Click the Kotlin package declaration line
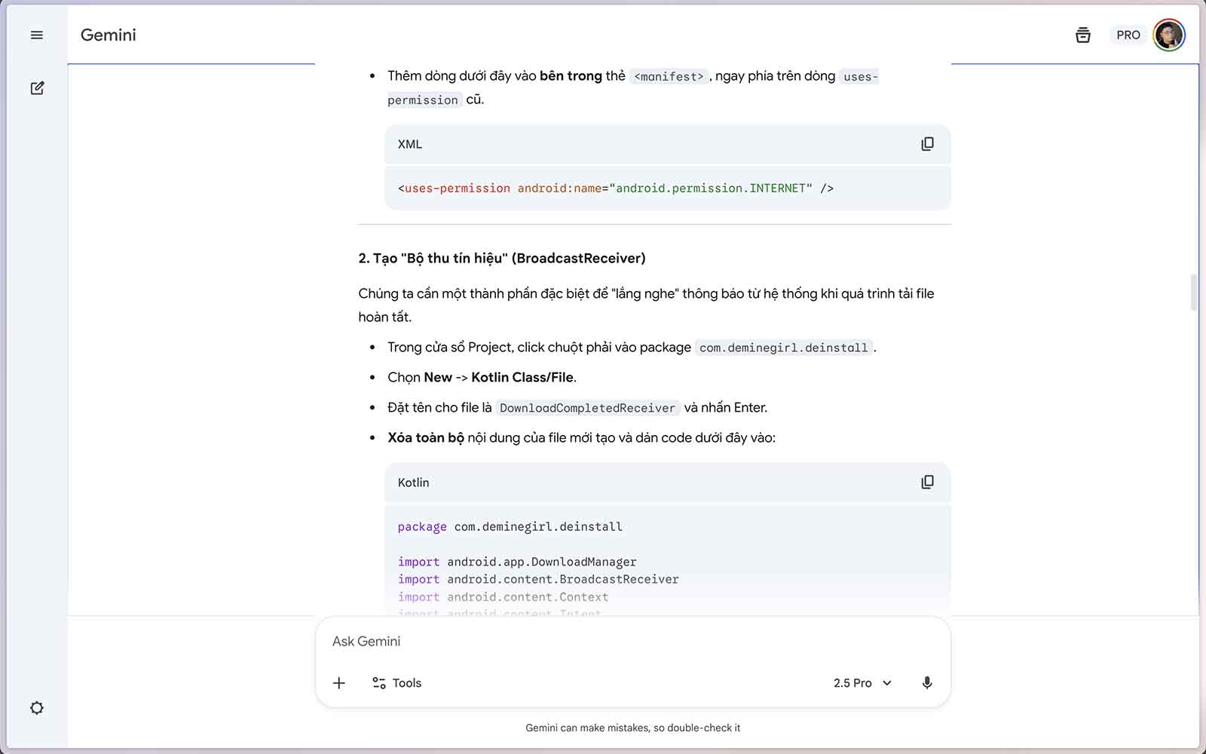1206x754 pixels. click(x=510, y=527)
